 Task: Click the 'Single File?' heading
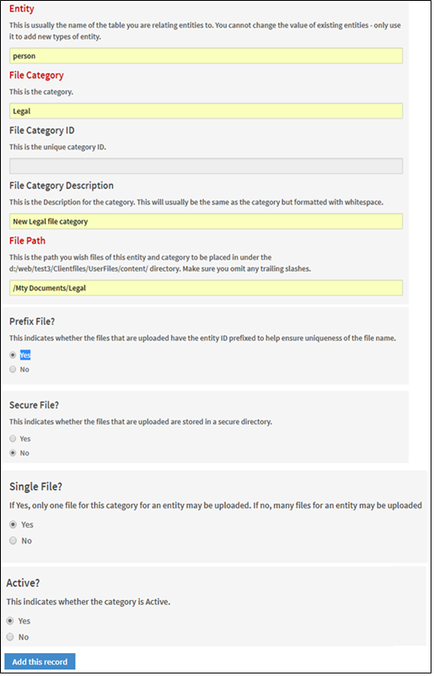(35, 486)
